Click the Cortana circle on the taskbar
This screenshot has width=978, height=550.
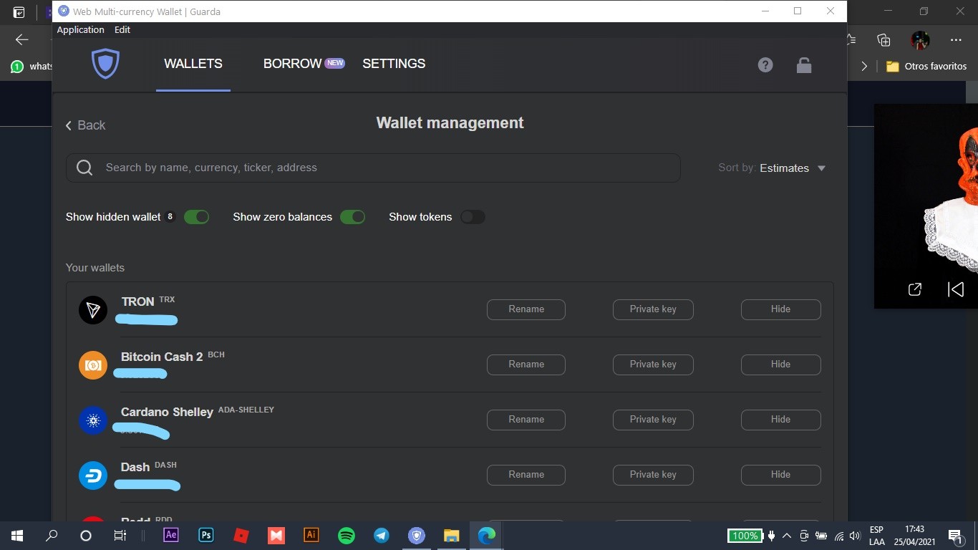point(86,535)
